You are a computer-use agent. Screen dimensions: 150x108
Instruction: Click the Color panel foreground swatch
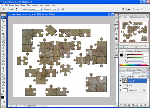[x=121, y=55]
